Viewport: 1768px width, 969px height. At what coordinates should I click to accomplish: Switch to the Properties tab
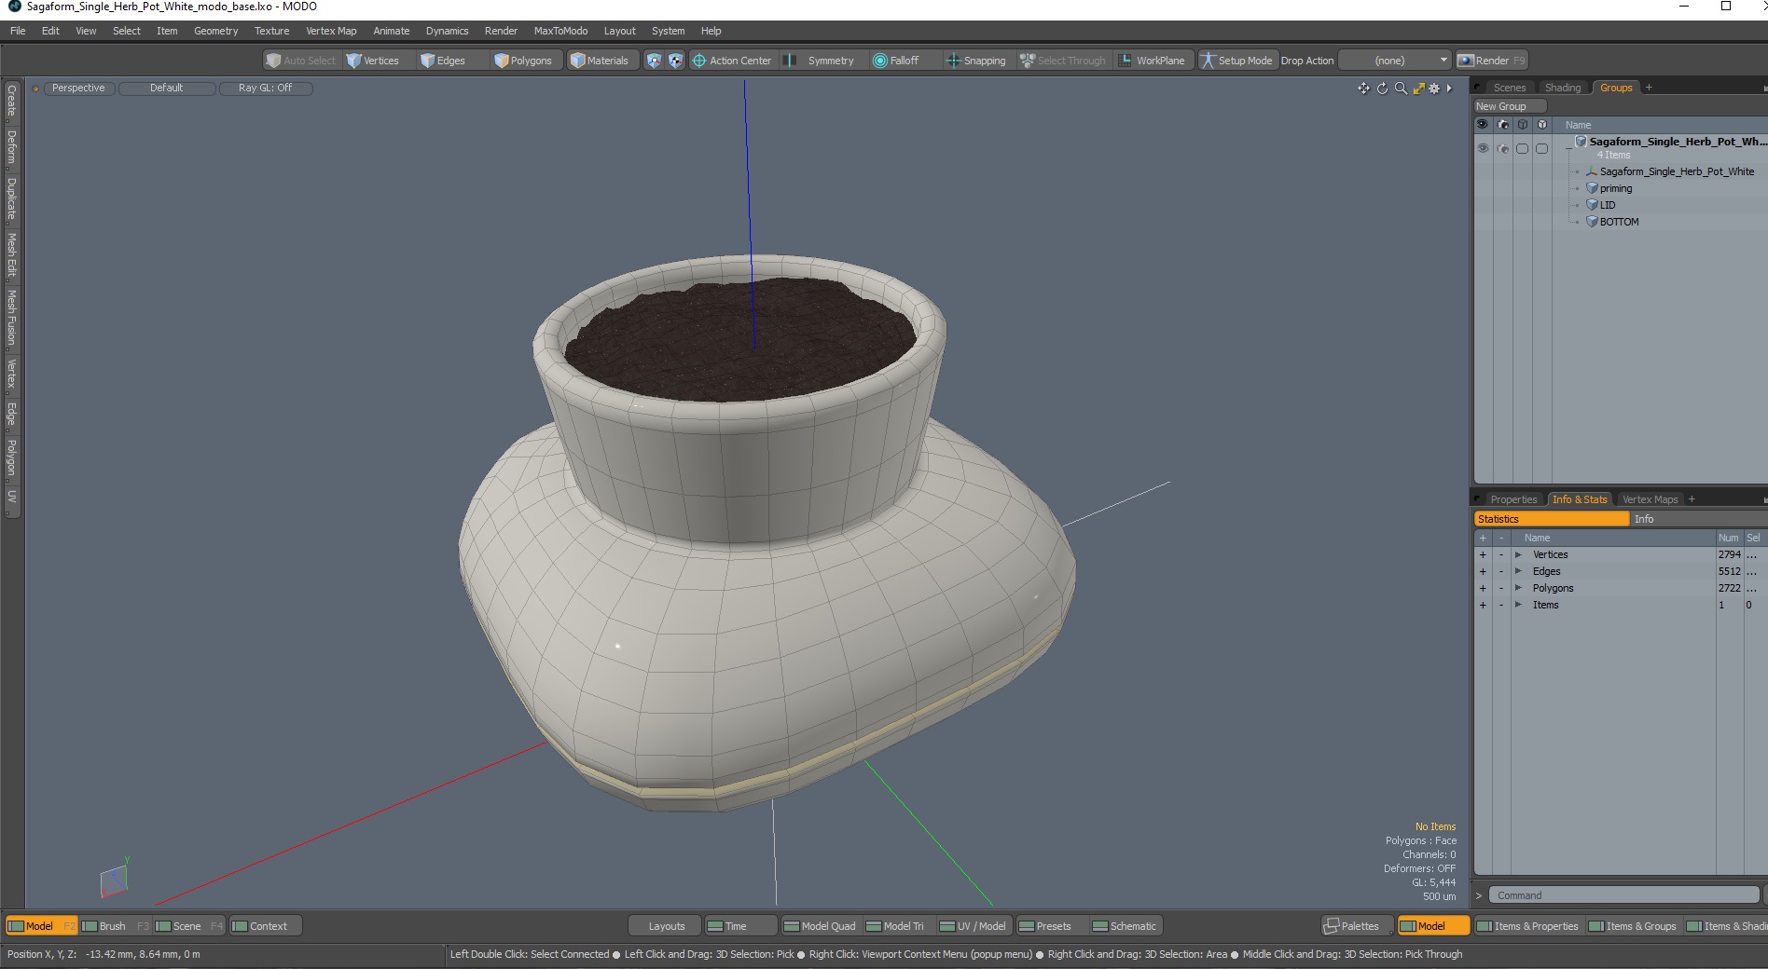(1512, 499)
